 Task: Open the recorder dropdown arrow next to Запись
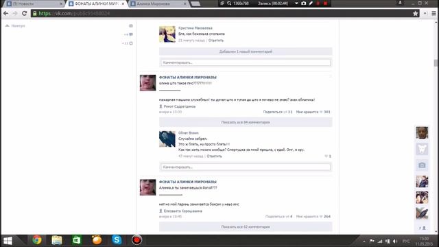(296, 3)
